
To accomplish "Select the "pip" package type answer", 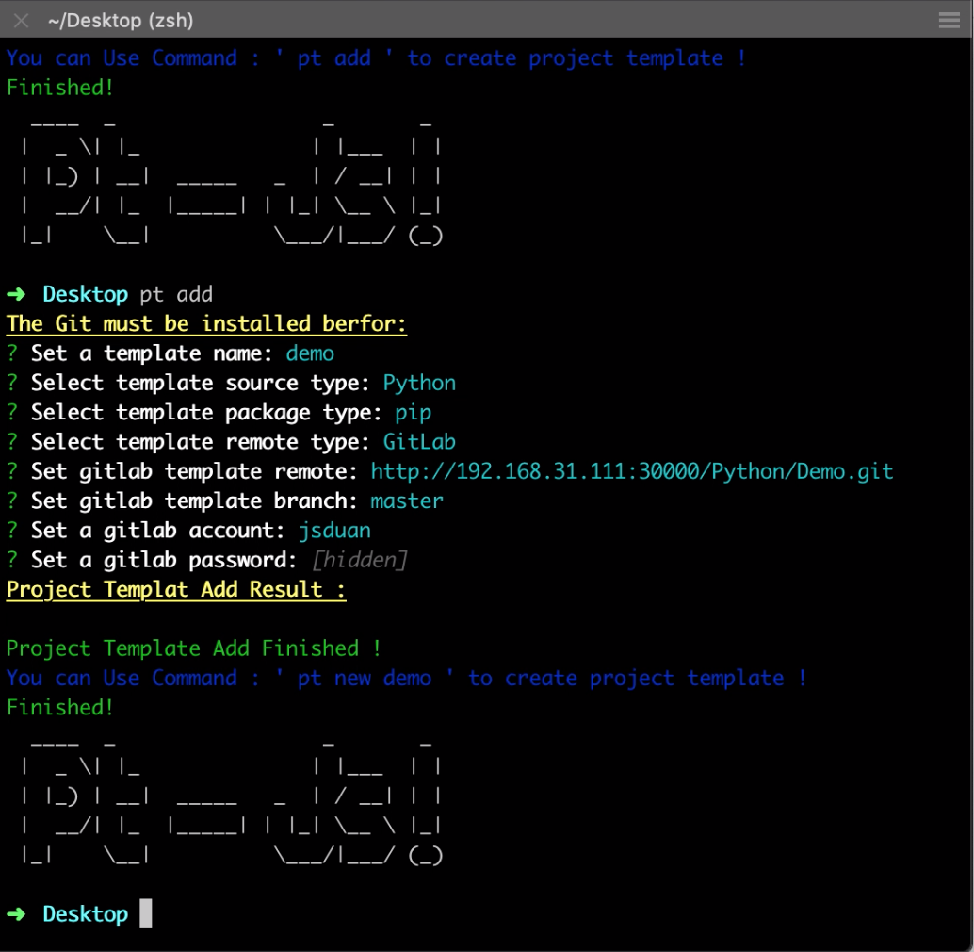I will click(414, 413).
